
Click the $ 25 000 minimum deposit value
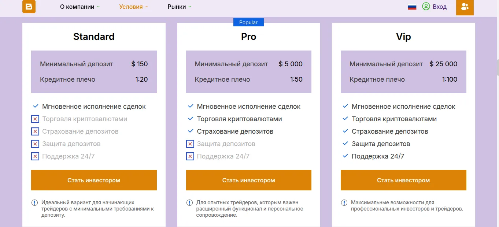pos(444,64)
